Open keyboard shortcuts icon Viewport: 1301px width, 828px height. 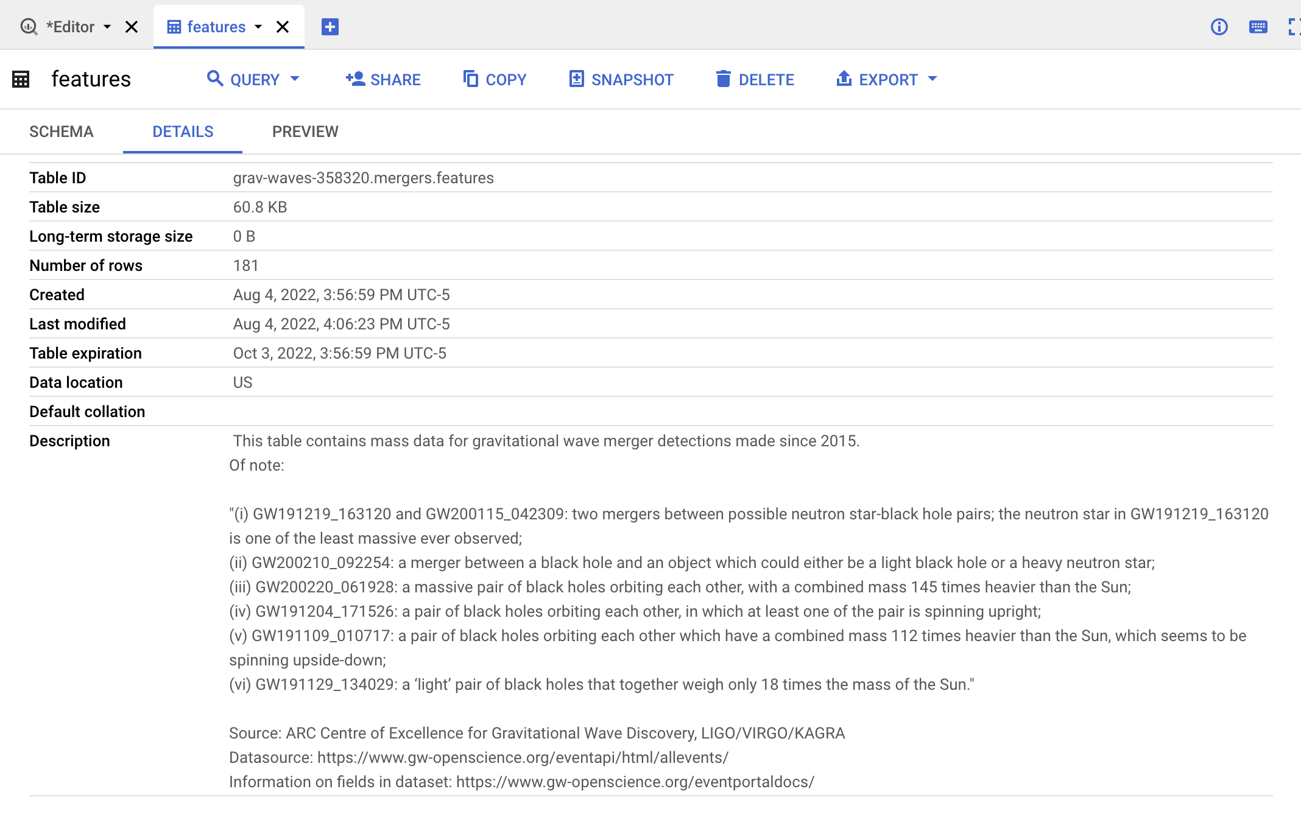[x=1258, y=27]
